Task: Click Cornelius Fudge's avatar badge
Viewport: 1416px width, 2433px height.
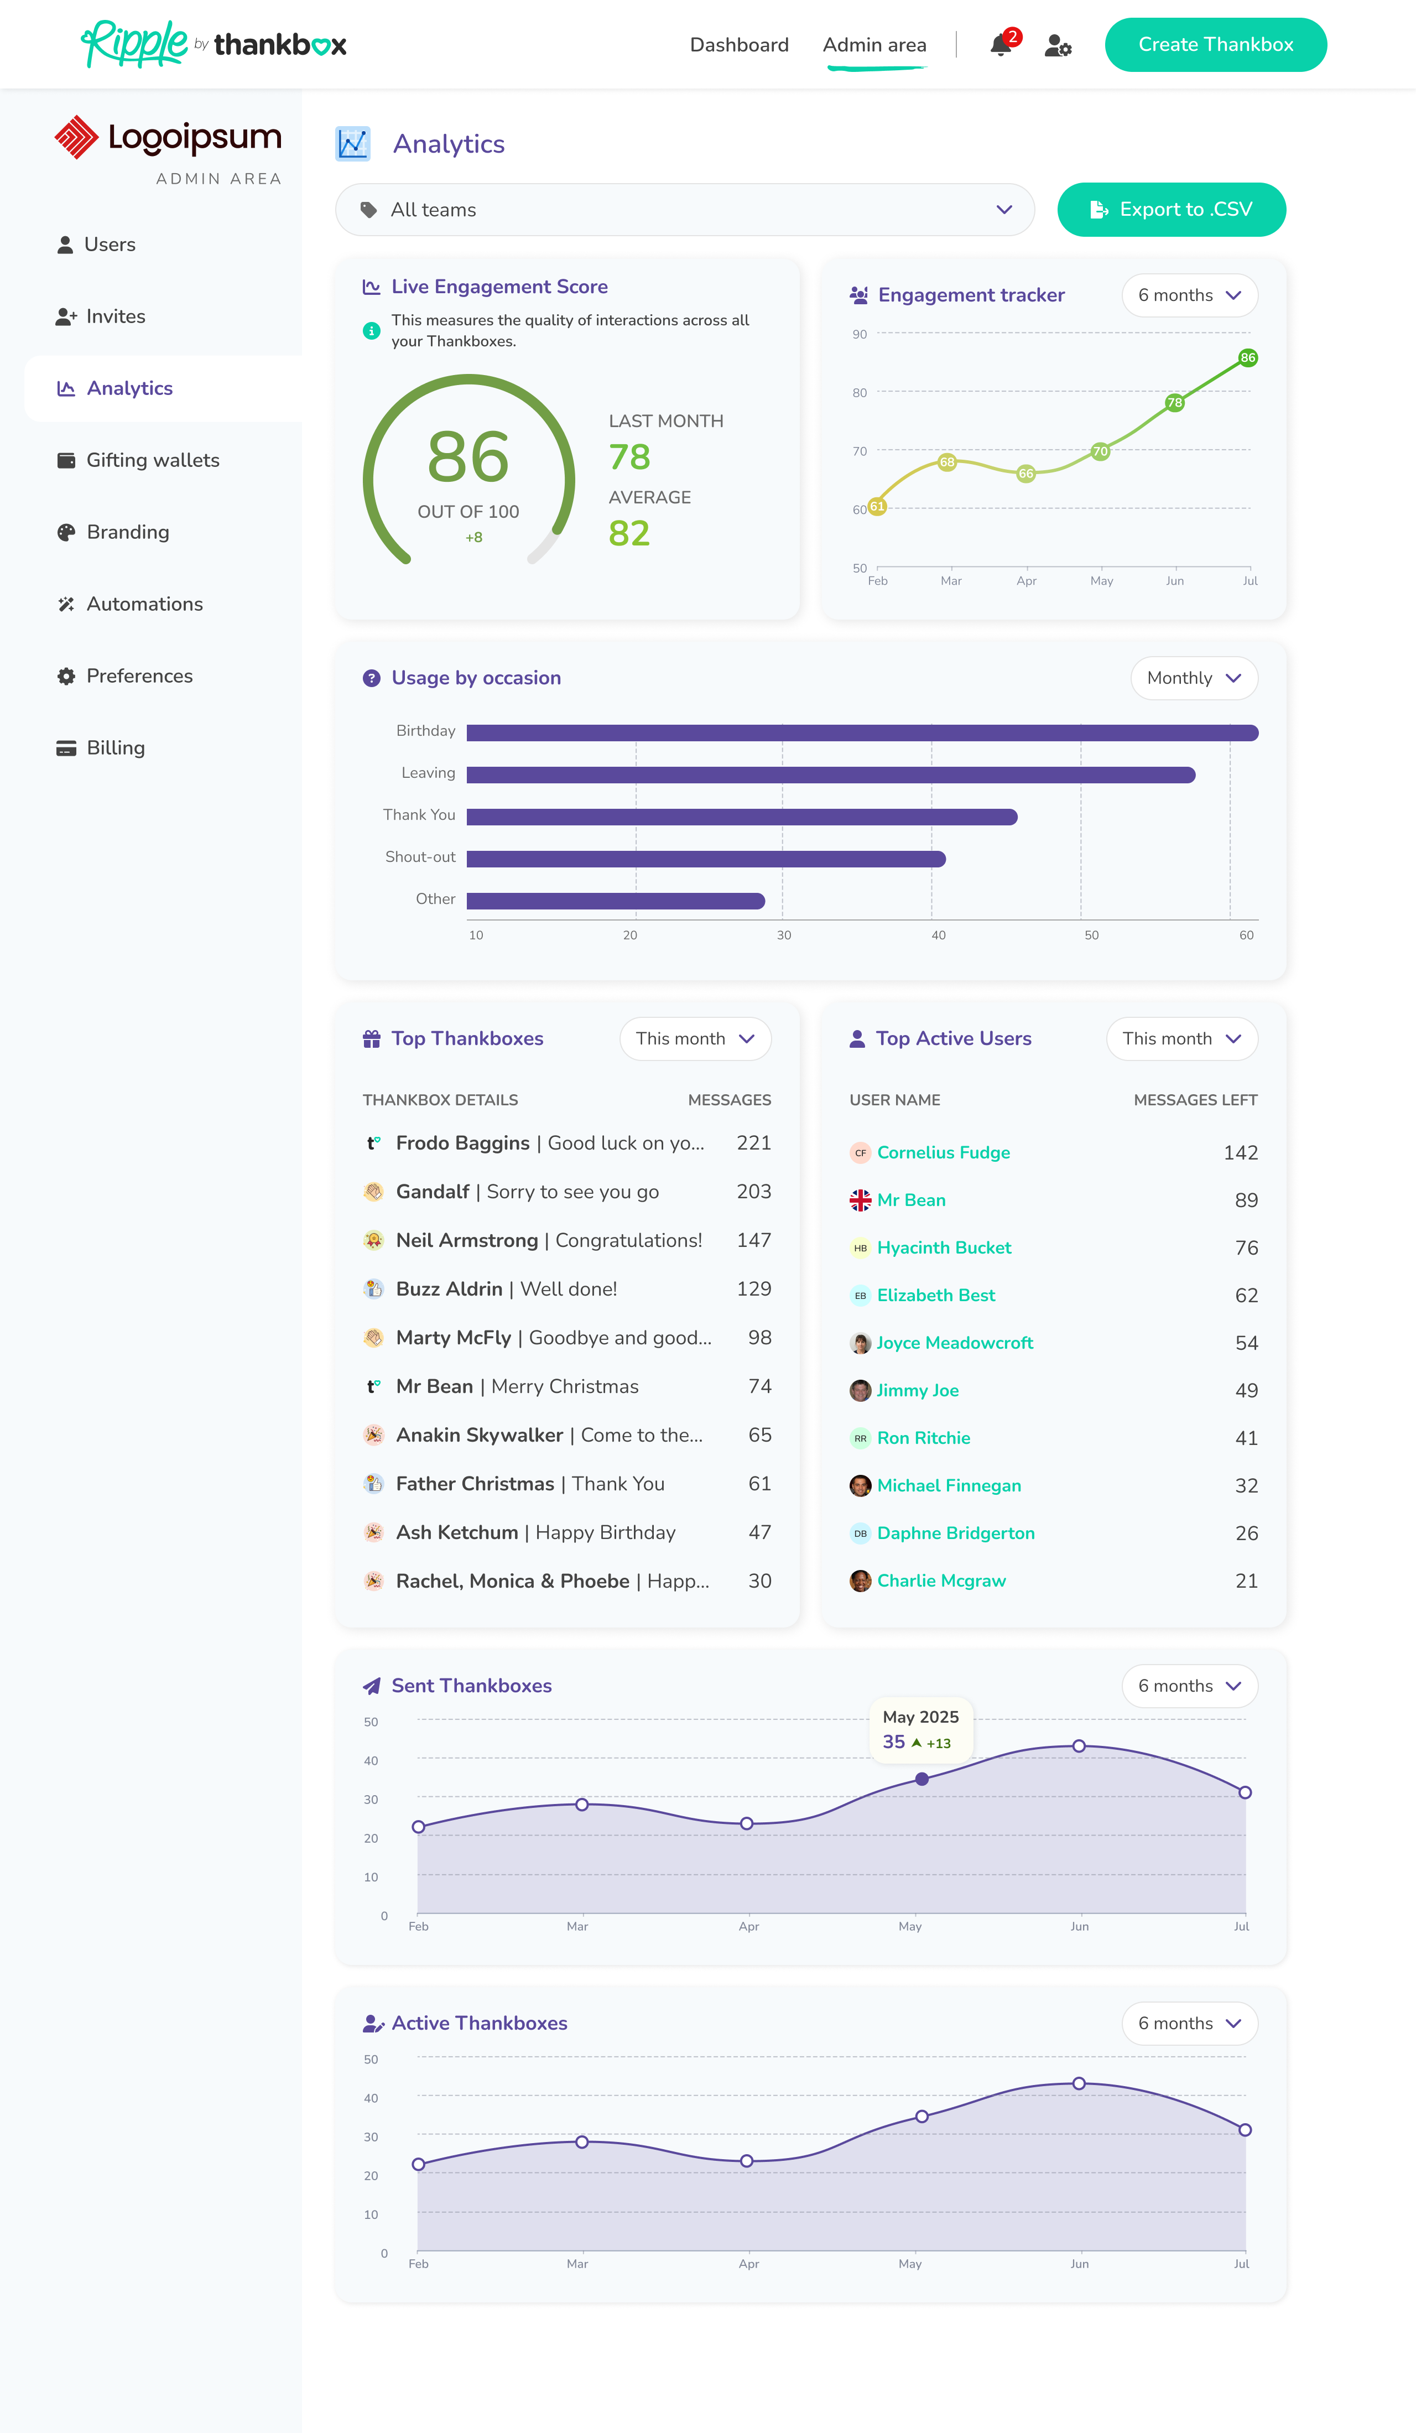Action: click(x=860, y=1153)
